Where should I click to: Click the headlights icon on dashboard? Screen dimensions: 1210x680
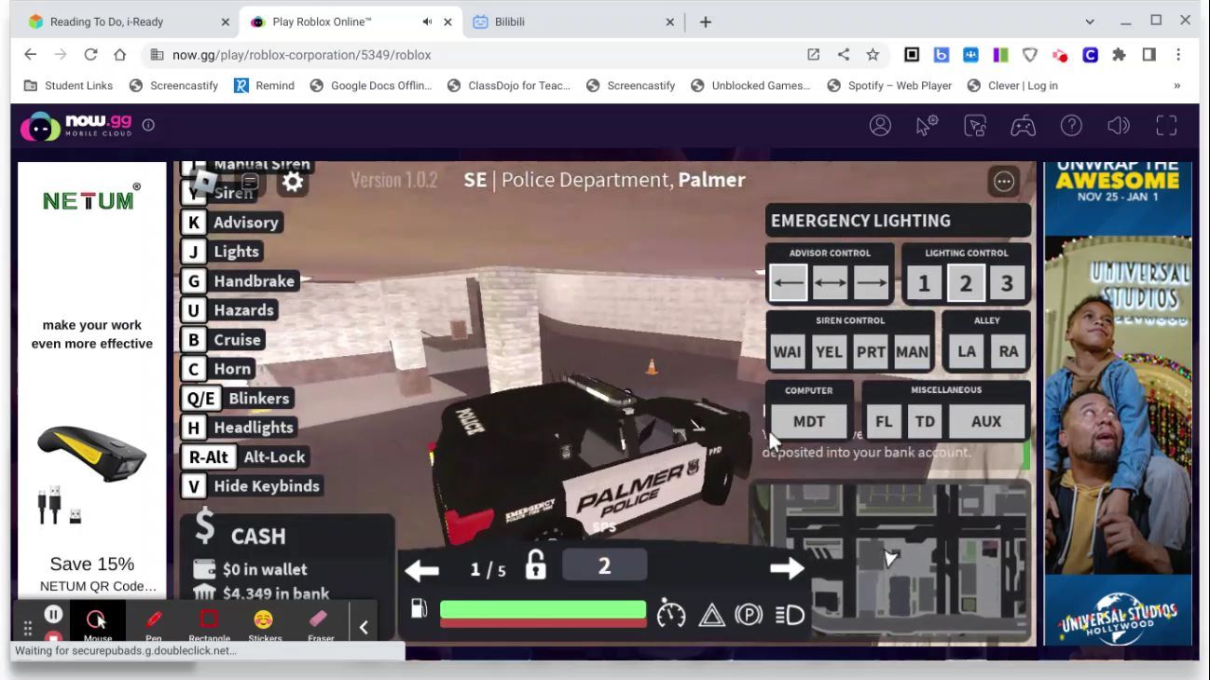[x=790, y=615]
